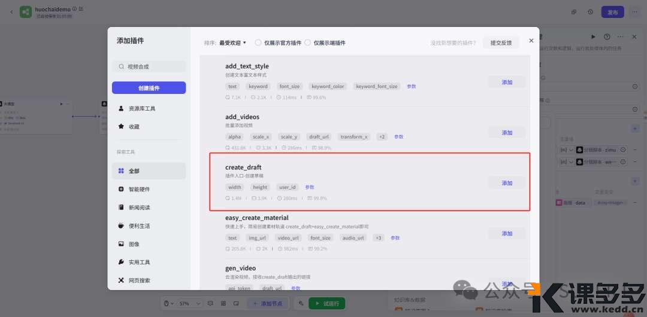Click the +3 tag in easy_create_material
The image size is (647, 317).
pos(379,238)
